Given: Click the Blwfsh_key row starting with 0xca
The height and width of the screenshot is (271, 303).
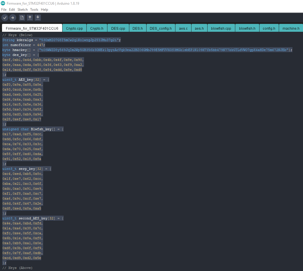Looking at the screenshot, I should click(22, 144).
